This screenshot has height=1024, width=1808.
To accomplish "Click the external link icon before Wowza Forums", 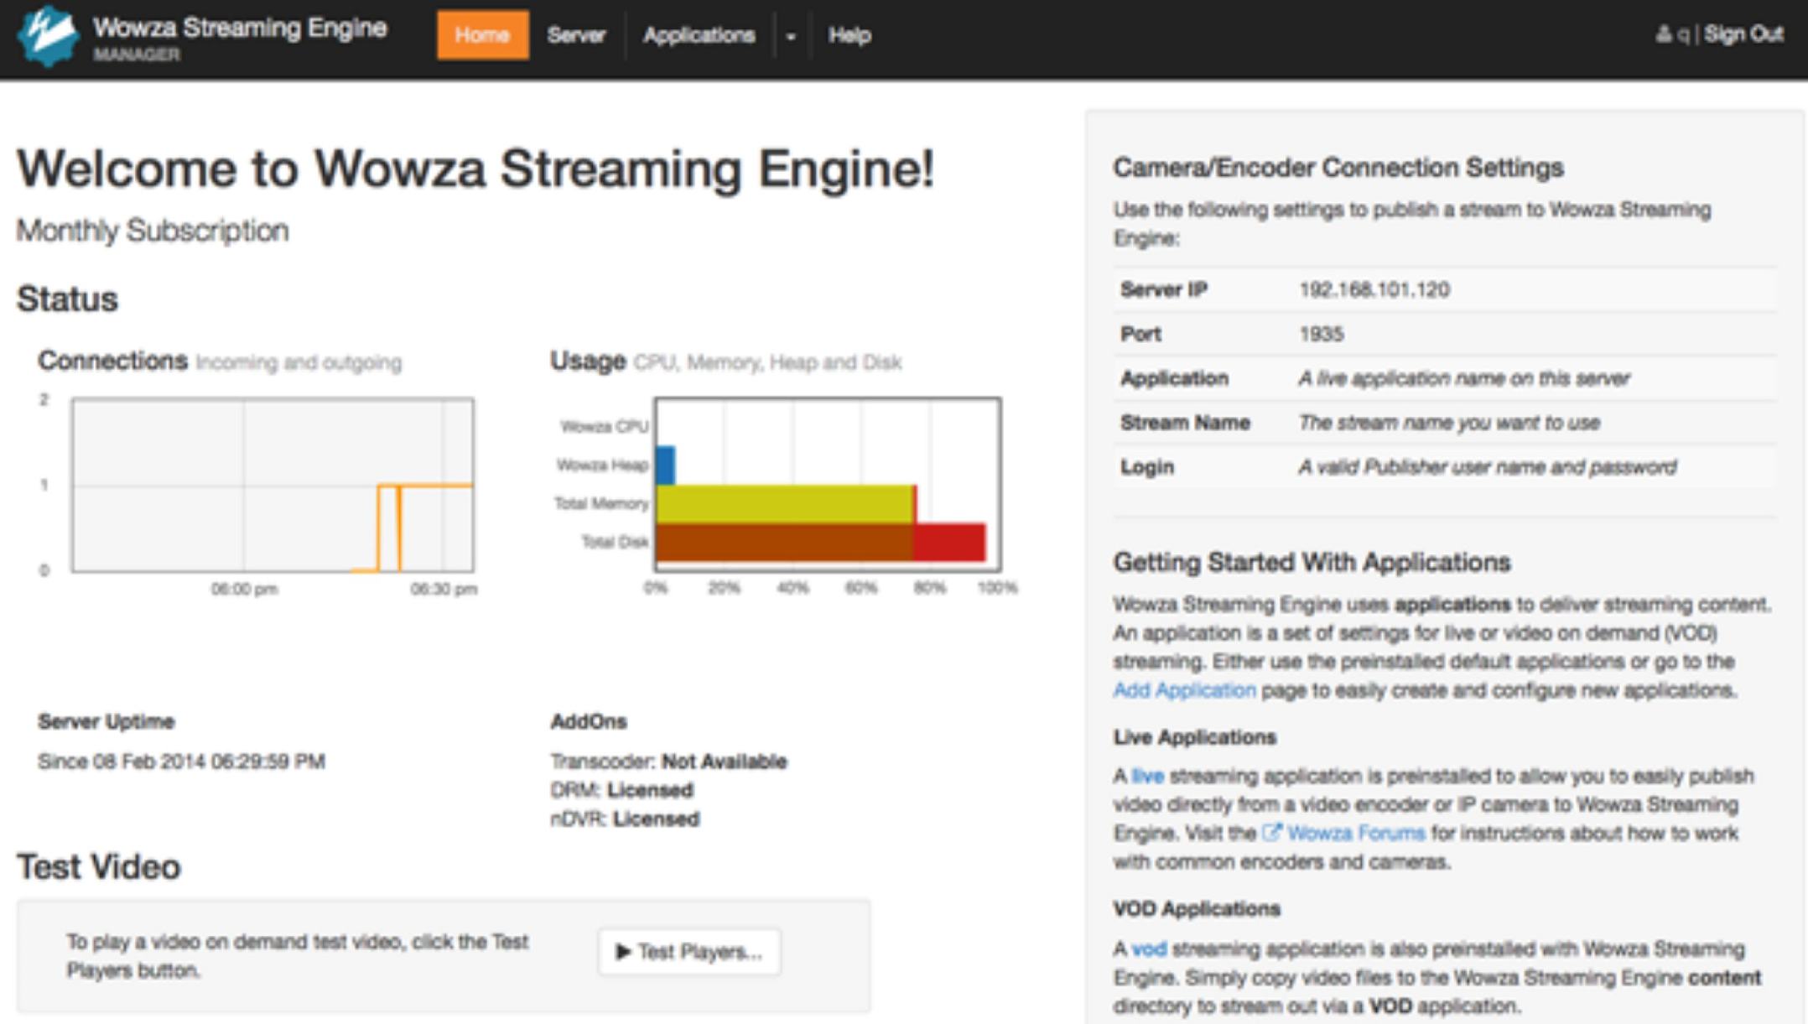I will click(1271, 833).
